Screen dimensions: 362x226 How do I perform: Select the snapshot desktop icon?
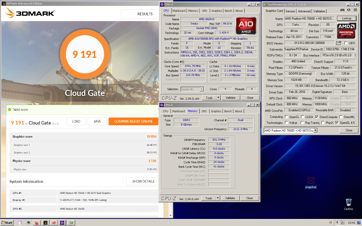pyautogui.click(x=311, y=183)
